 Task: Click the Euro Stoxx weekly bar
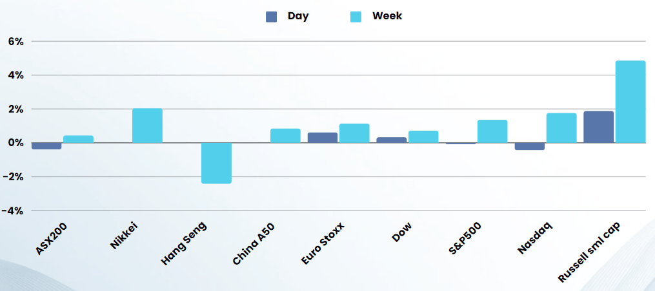(354, 133)
